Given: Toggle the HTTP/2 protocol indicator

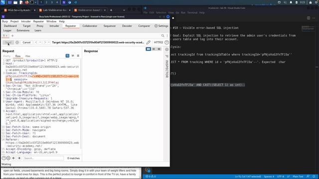Looking at the screenshot, I should click(159, 42).
